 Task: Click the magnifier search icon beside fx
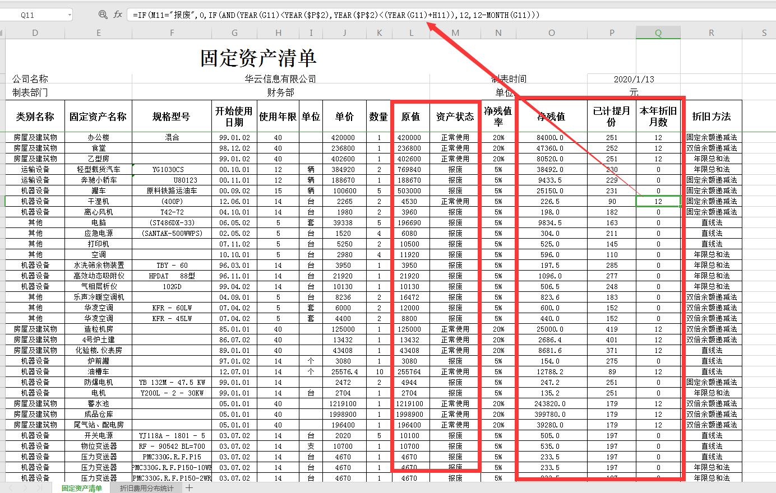(103, 15)
